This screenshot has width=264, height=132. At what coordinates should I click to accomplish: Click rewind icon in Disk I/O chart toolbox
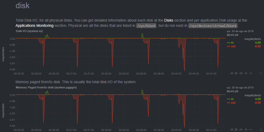tap(232, 73)
